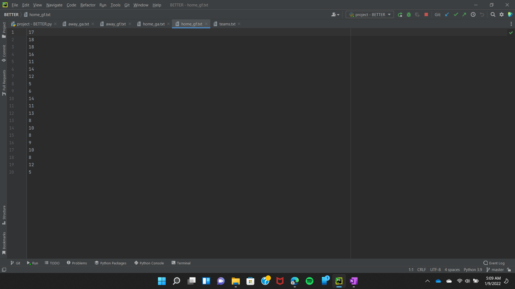Click the Debug bug icon
Image resolution: width=515 pixels, height=289 pixels.
point(409,15)
